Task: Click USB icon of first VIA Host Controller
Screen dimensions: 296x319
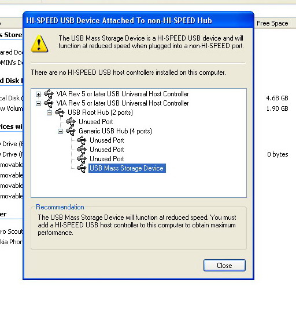Action: coord(49,94)
